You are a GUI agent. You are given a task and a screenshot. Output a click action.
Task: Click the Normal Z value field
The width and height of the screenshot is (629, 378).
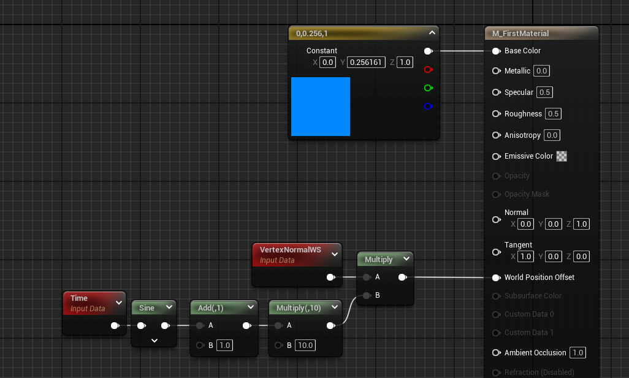(581, 224)
